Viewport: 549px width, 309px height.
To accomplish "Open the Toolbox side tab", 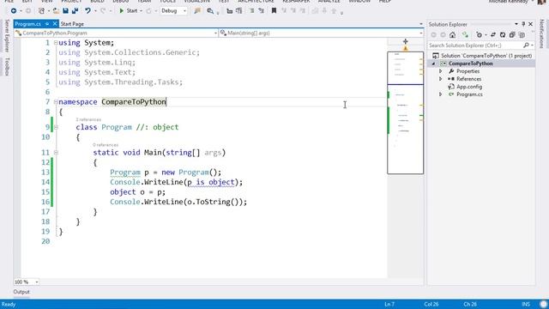I will click(x=7, y=67).
